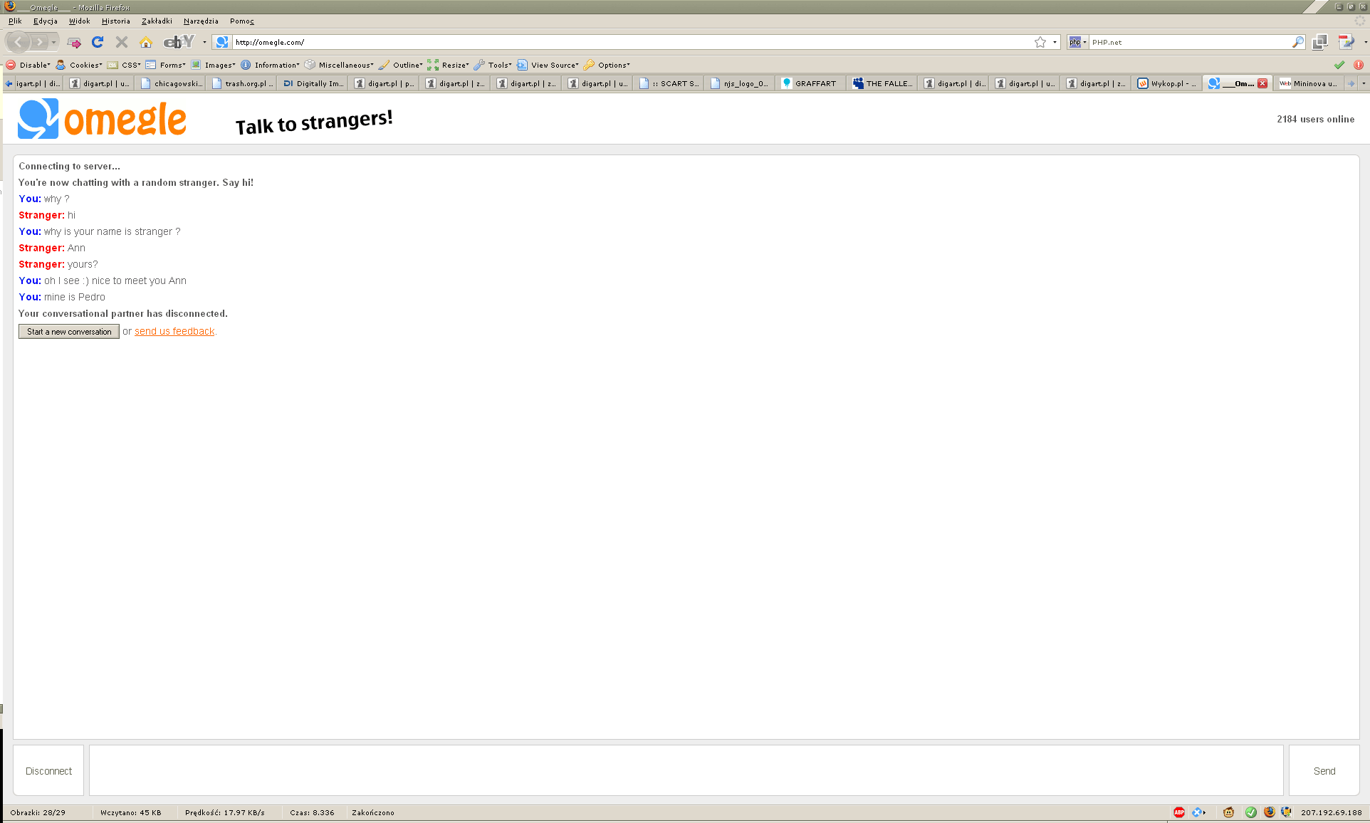Switch to the trash.org.pl tab
Screen dimensions: 1370x823
242,83
